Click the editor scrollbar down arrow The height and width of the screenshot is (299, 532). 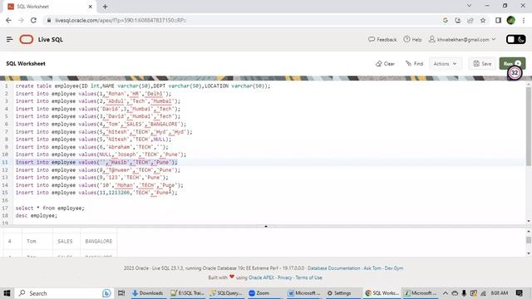tap(529, 221)
